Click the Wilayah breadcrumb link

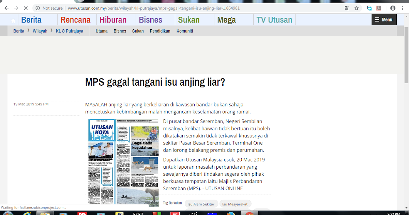pyautogui.click(x=40, y=31)
